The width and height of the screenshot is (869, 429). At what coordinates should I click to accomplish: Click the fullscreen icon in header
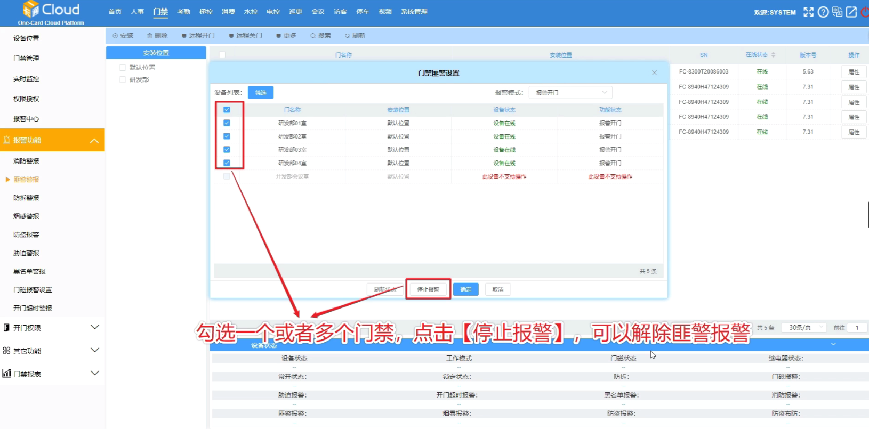point(809,12)
